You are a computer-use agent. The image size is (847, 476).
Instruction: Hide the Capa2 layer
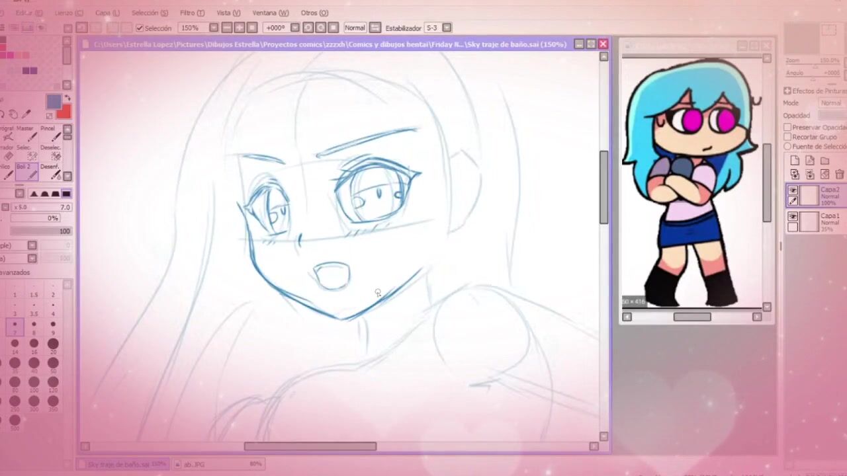(793, 190)
